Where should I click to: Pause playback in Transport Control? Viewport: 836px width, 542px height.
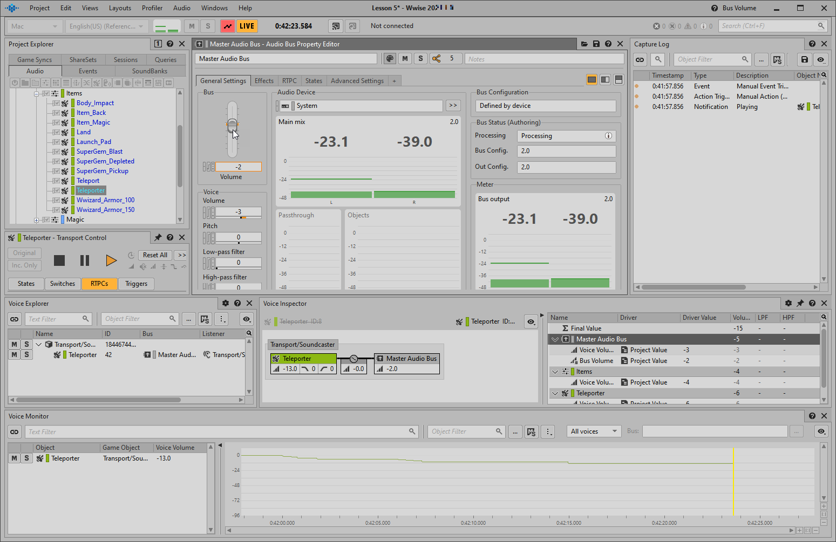85,260
